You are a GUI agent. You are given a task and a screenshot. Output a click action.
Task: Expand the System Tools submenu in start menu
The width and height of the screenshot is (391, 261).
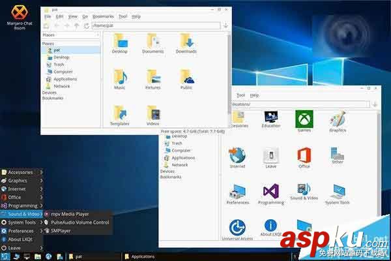coord(22,223)
